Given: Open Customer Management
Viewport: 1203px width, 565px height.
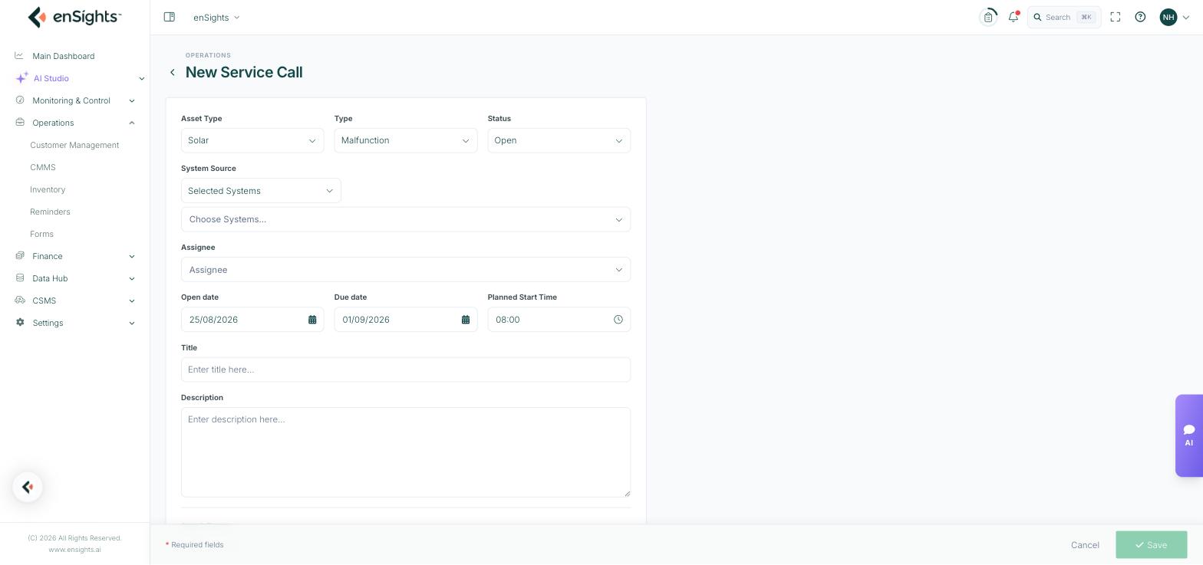Looking at the screenshot, I should 74,145.
